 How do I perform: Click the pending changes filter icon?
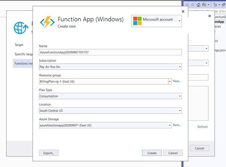coord(216,5)
